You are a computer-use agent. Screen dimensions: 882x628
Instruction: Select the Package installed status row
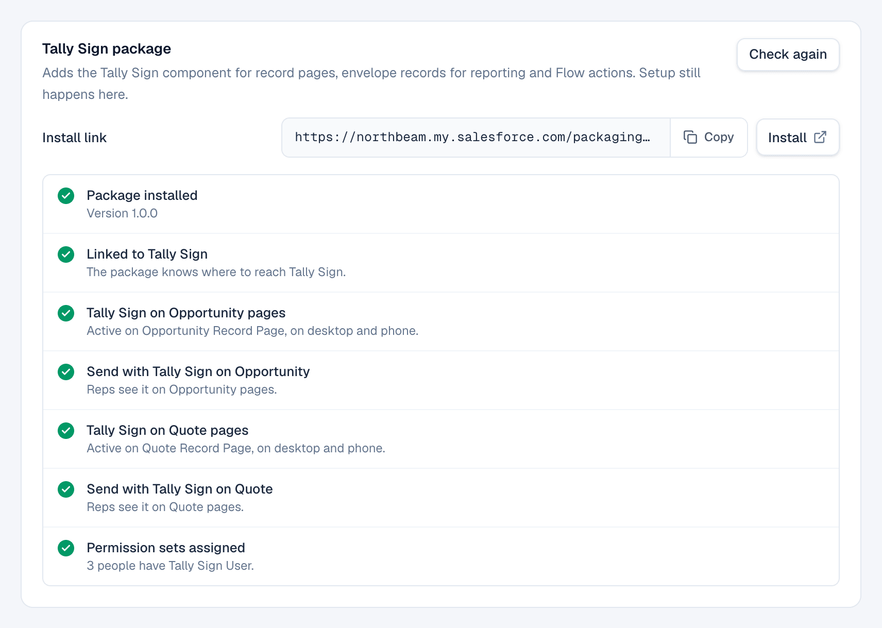click(x=441, y=204)
